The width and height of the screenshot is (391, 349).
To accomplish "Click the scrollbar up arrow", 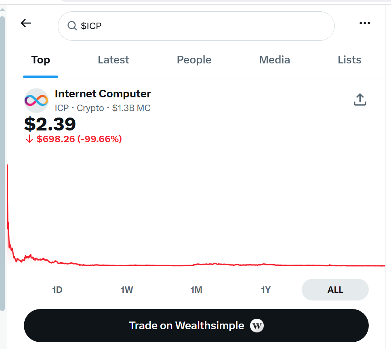I will click(2, 10).
